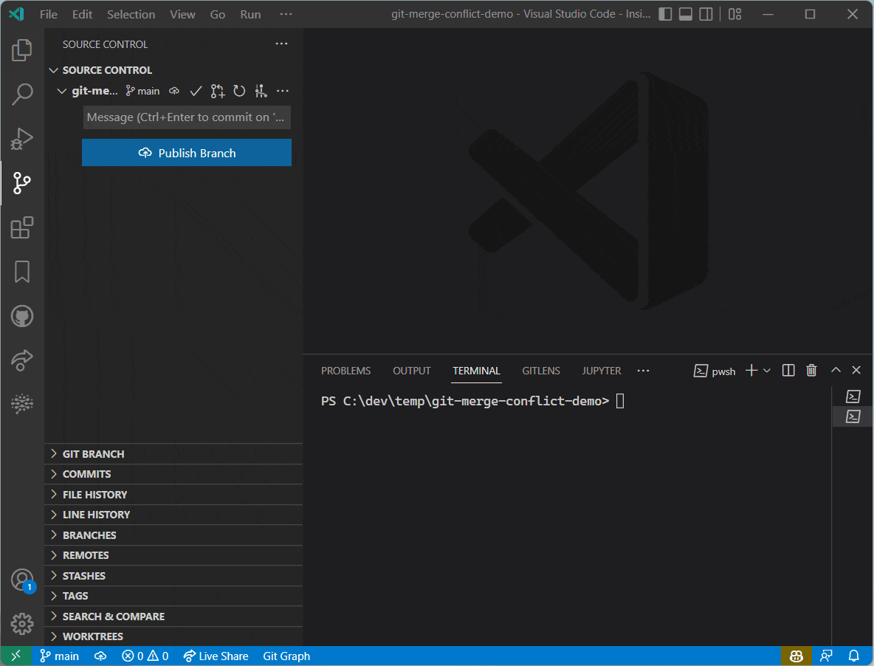Click the Publish Branch button

coord(187,152)
